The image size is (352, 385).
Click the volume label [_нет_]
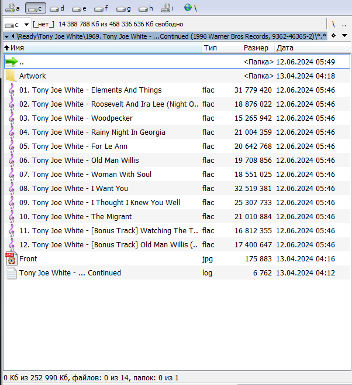click(x=44, y=24)
